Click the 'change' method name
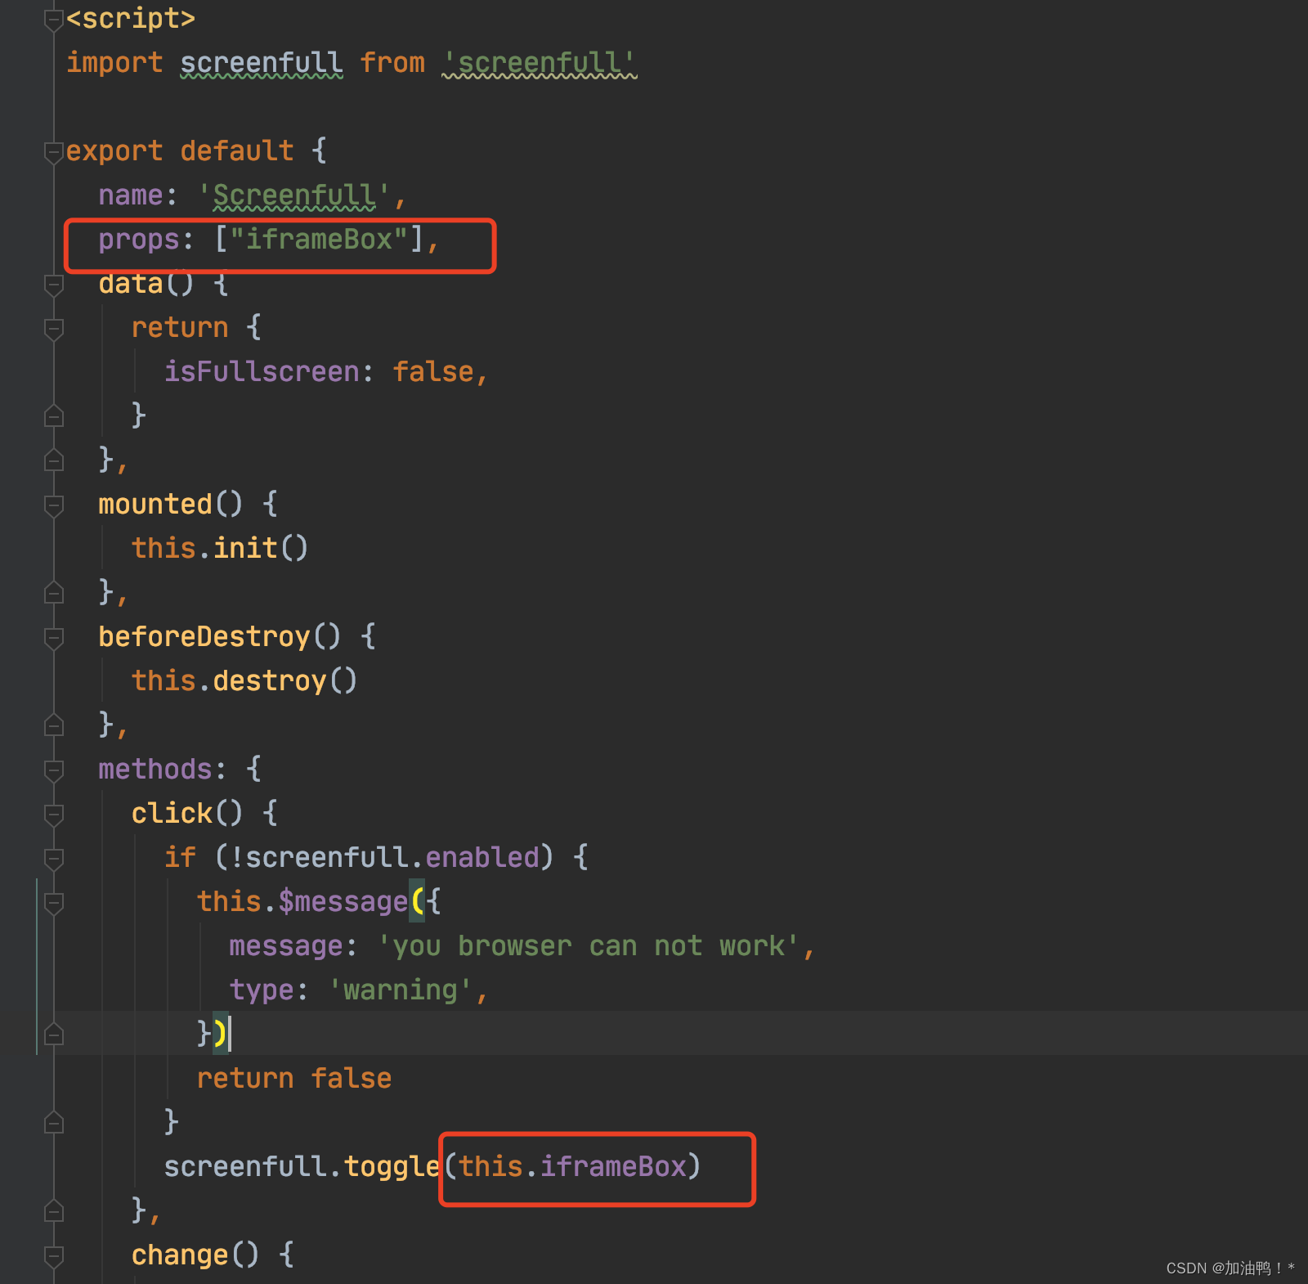 pyautogui.click(x=180, y=1255)
